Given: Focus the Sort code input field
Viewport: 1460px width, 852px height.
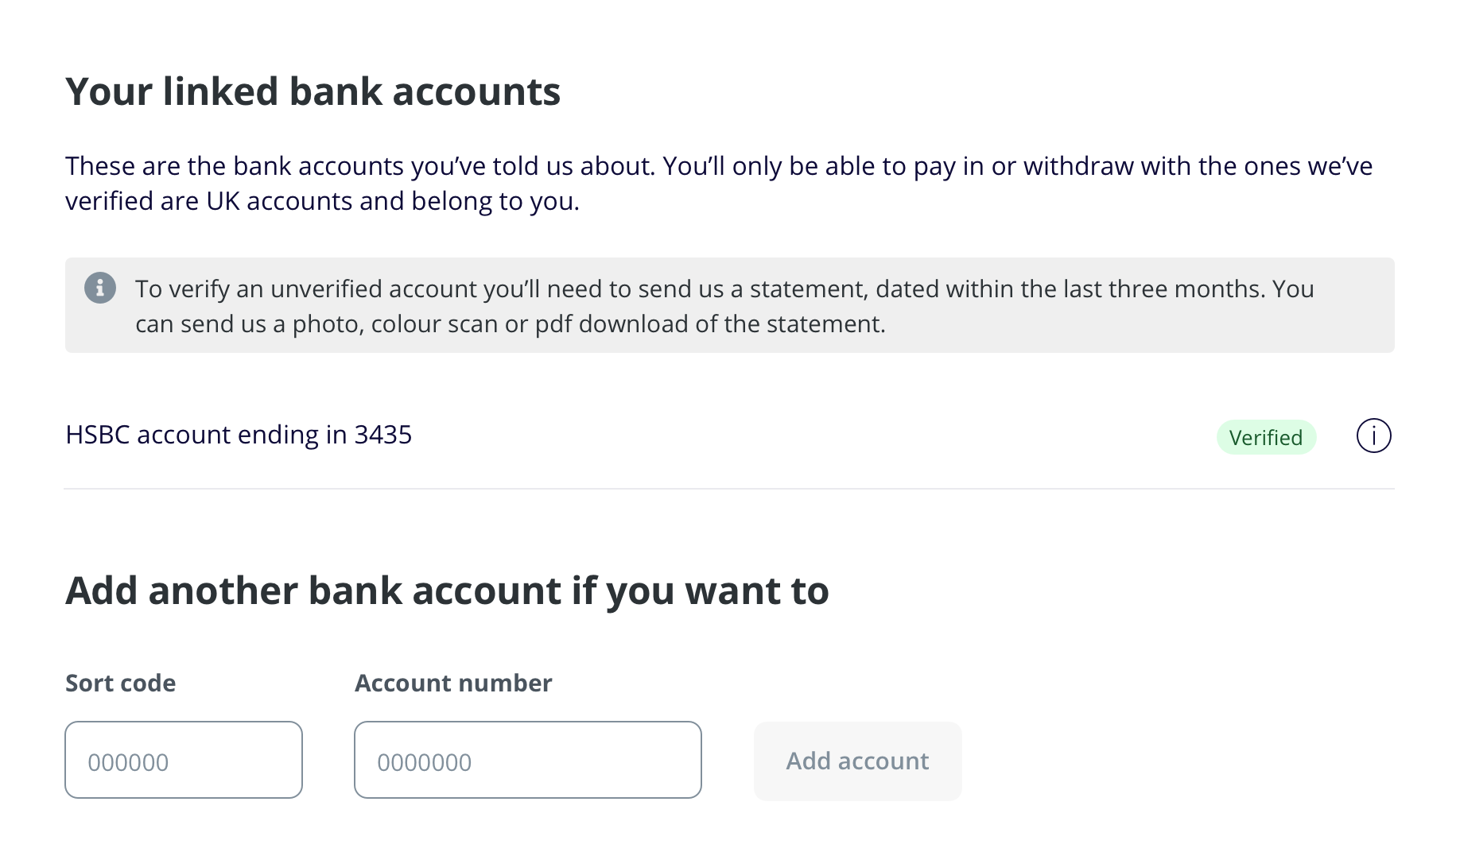Looking at the screenshot, I should (184, 760).
